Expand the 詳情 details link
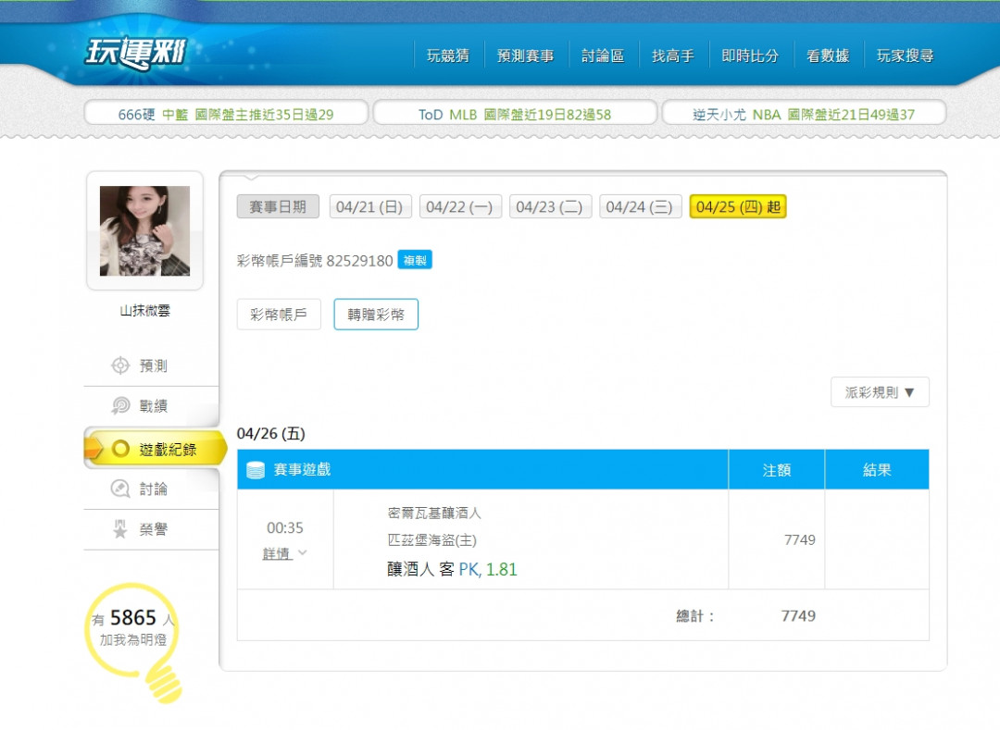 (x=284, y=553)
